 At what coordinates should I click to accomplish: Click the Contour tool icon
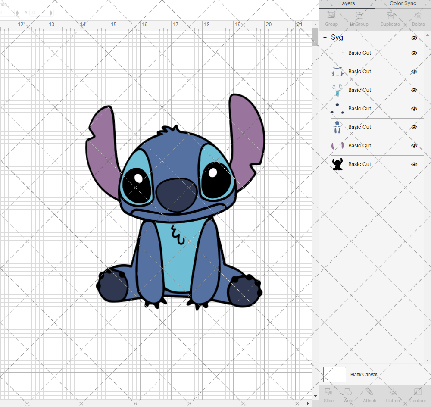coord(418,391)
